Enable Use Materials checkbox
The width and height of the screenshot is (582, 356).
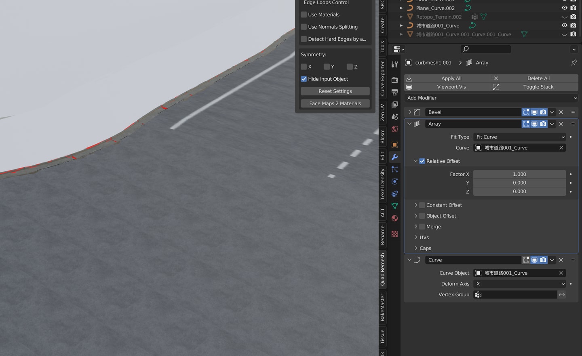(304, 15)
